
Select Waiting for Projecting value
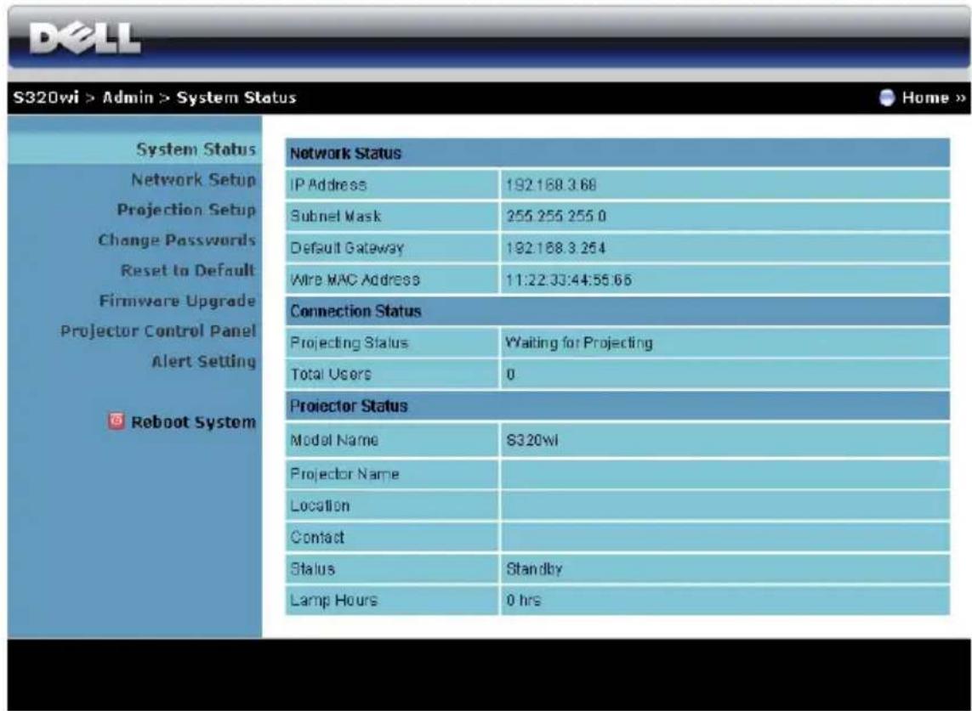pos(579,342)
